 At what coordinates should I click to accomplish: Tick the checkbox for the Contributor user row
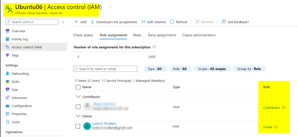pos(78,107)
